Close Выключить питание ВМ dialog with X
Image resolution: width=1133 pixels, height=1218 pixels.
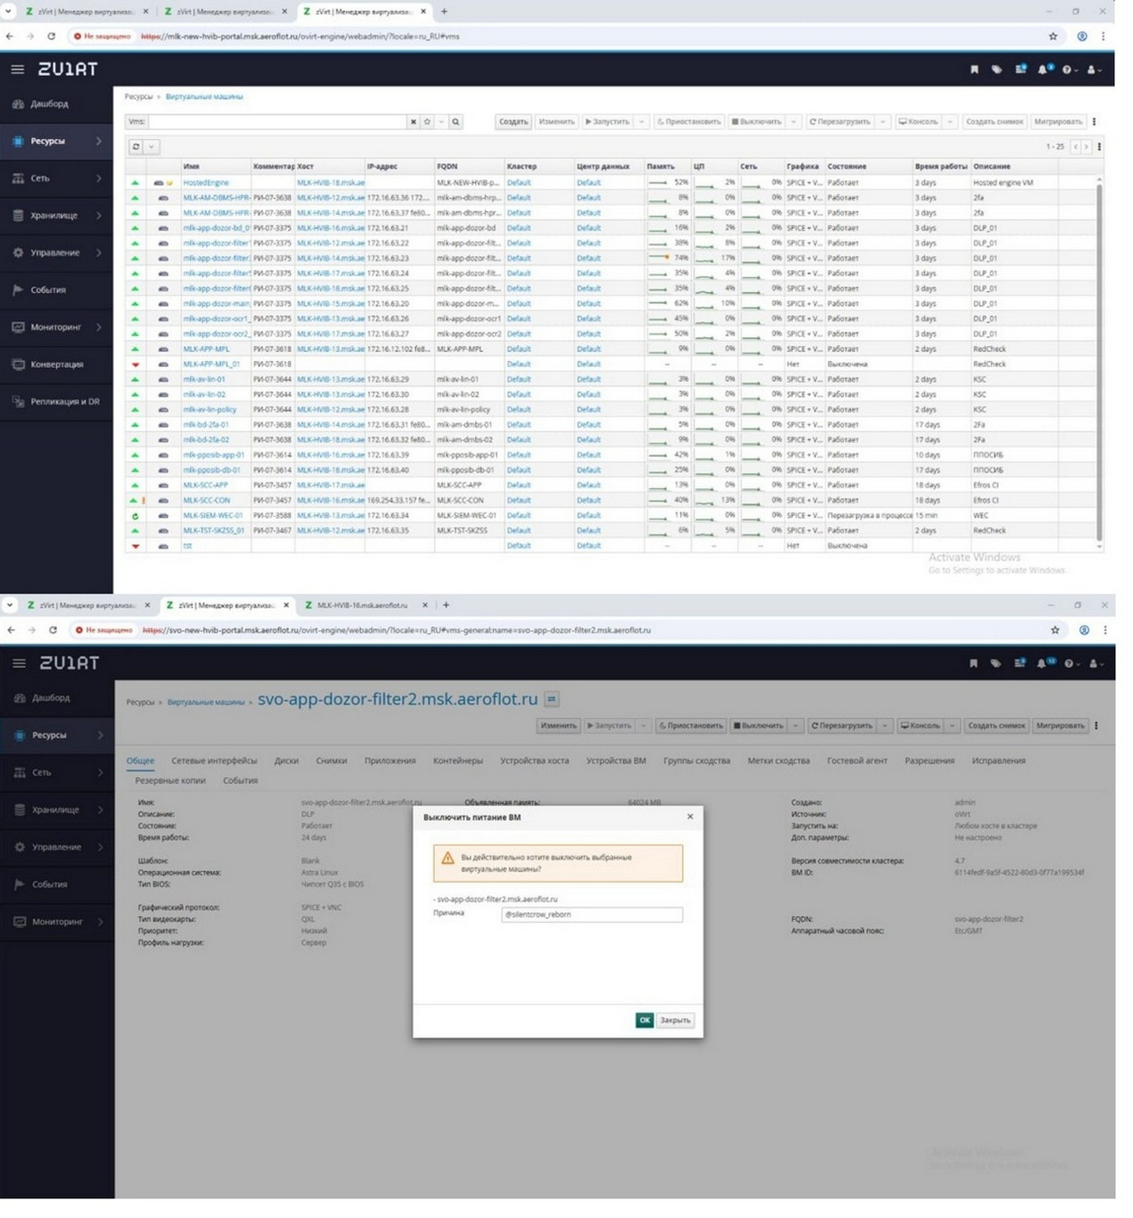[x=690, y=817]
